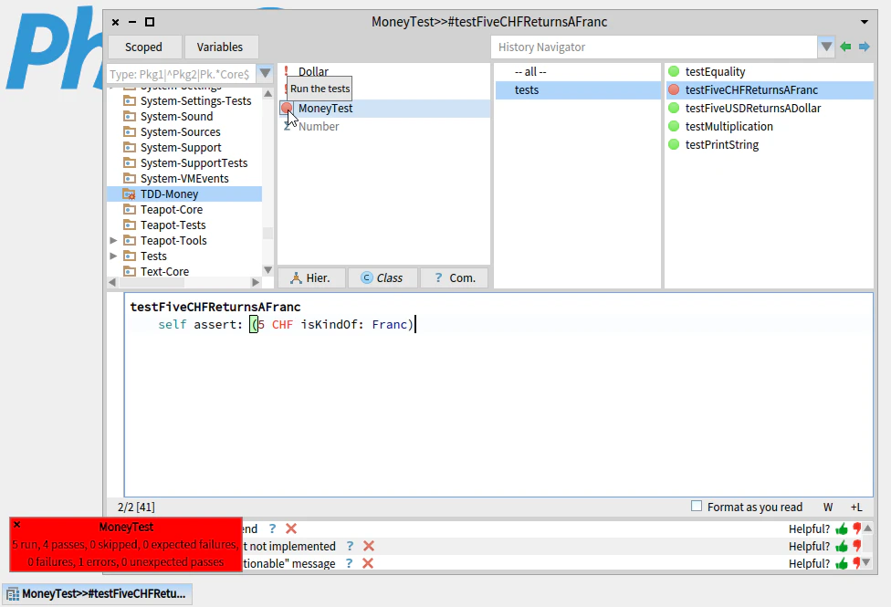891x607 pixels.
Task: Click the exclamation icon beside Dollar class
Action: coord(287,71)
